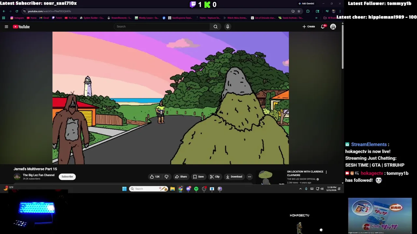
Task: Open the 'ON LOCATION WITH CLARENCE' title link
Action: 305,173
